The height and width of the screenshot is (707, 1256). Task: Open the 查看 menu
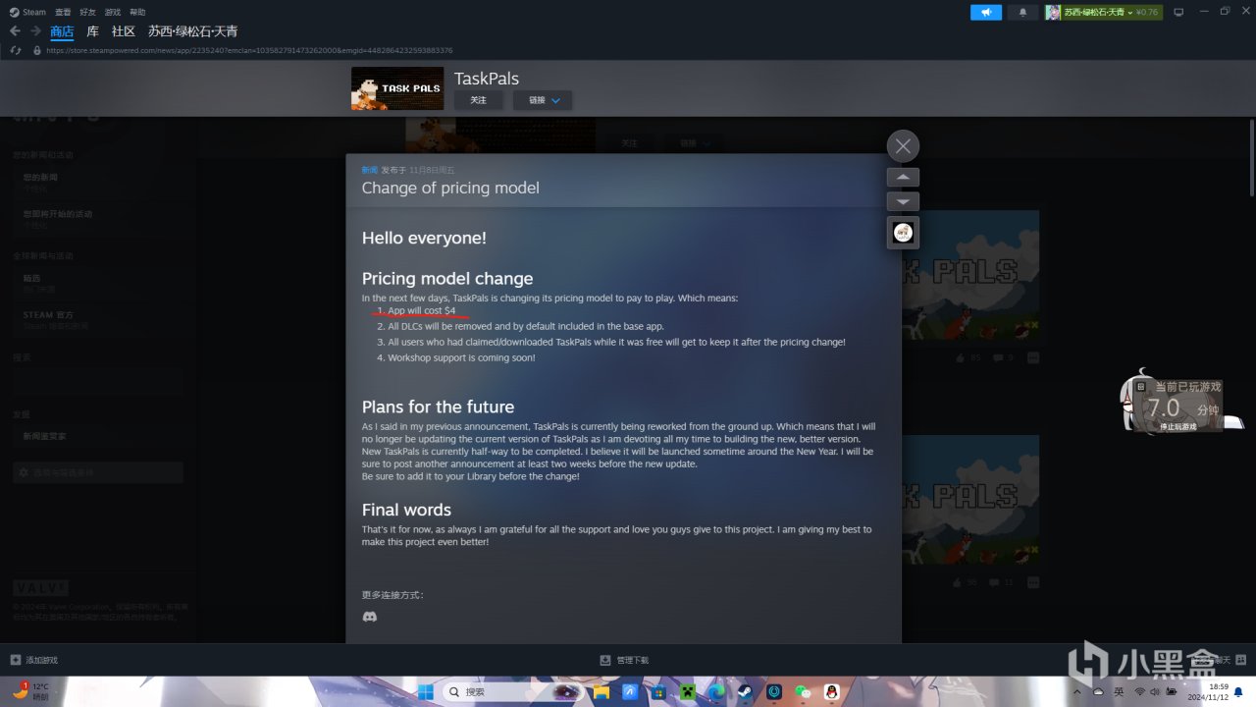pyautogui.click(x=63, y=12)
